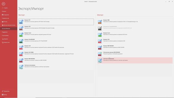Go back using the circled arrow
The width and height of the screenshot is (174, 98).
pyautogui.click(x=4, y=4)
